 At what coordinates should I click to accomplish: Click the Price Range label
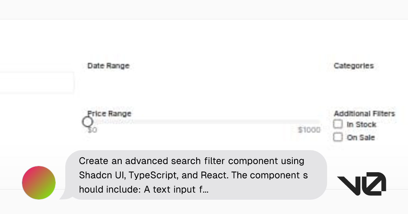109,113
